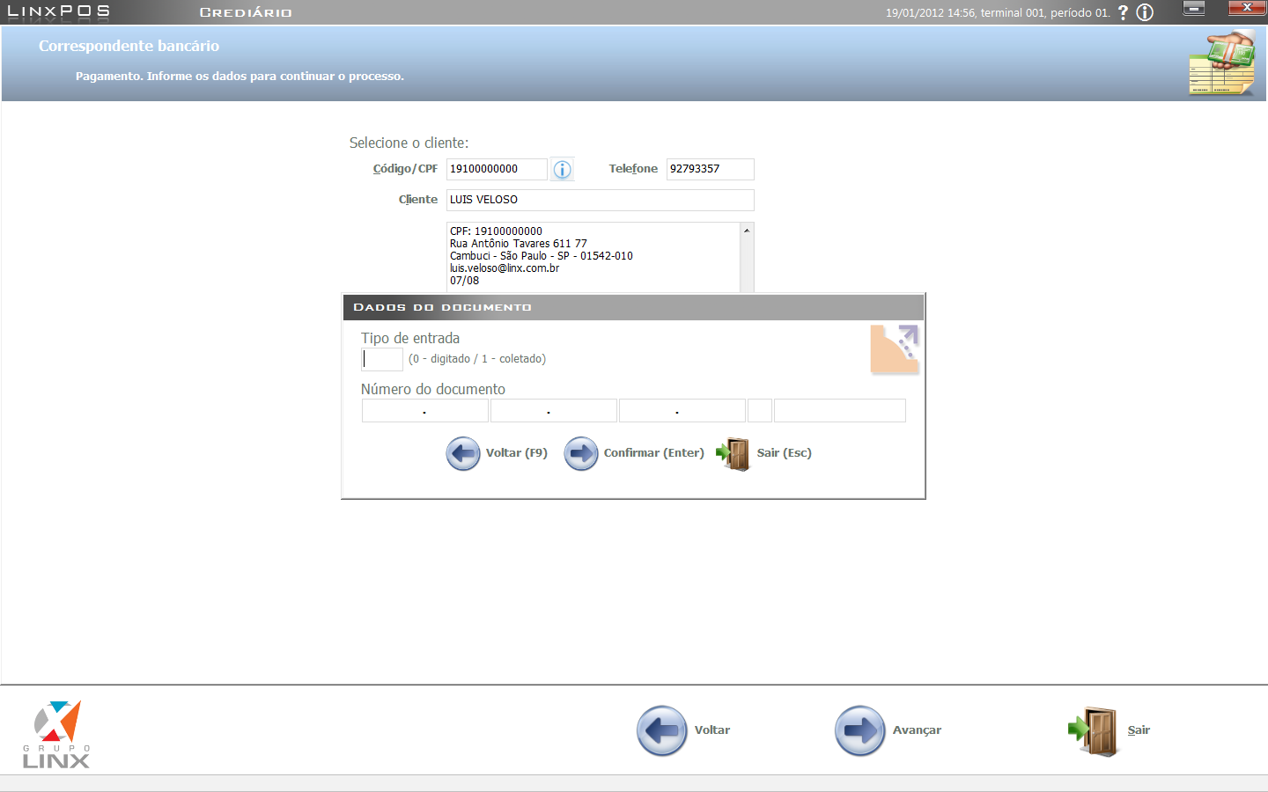The width and height of the screenshot is (1268, 792).
Task: Click the small single-digit document number box
Action: pos(760,411)
